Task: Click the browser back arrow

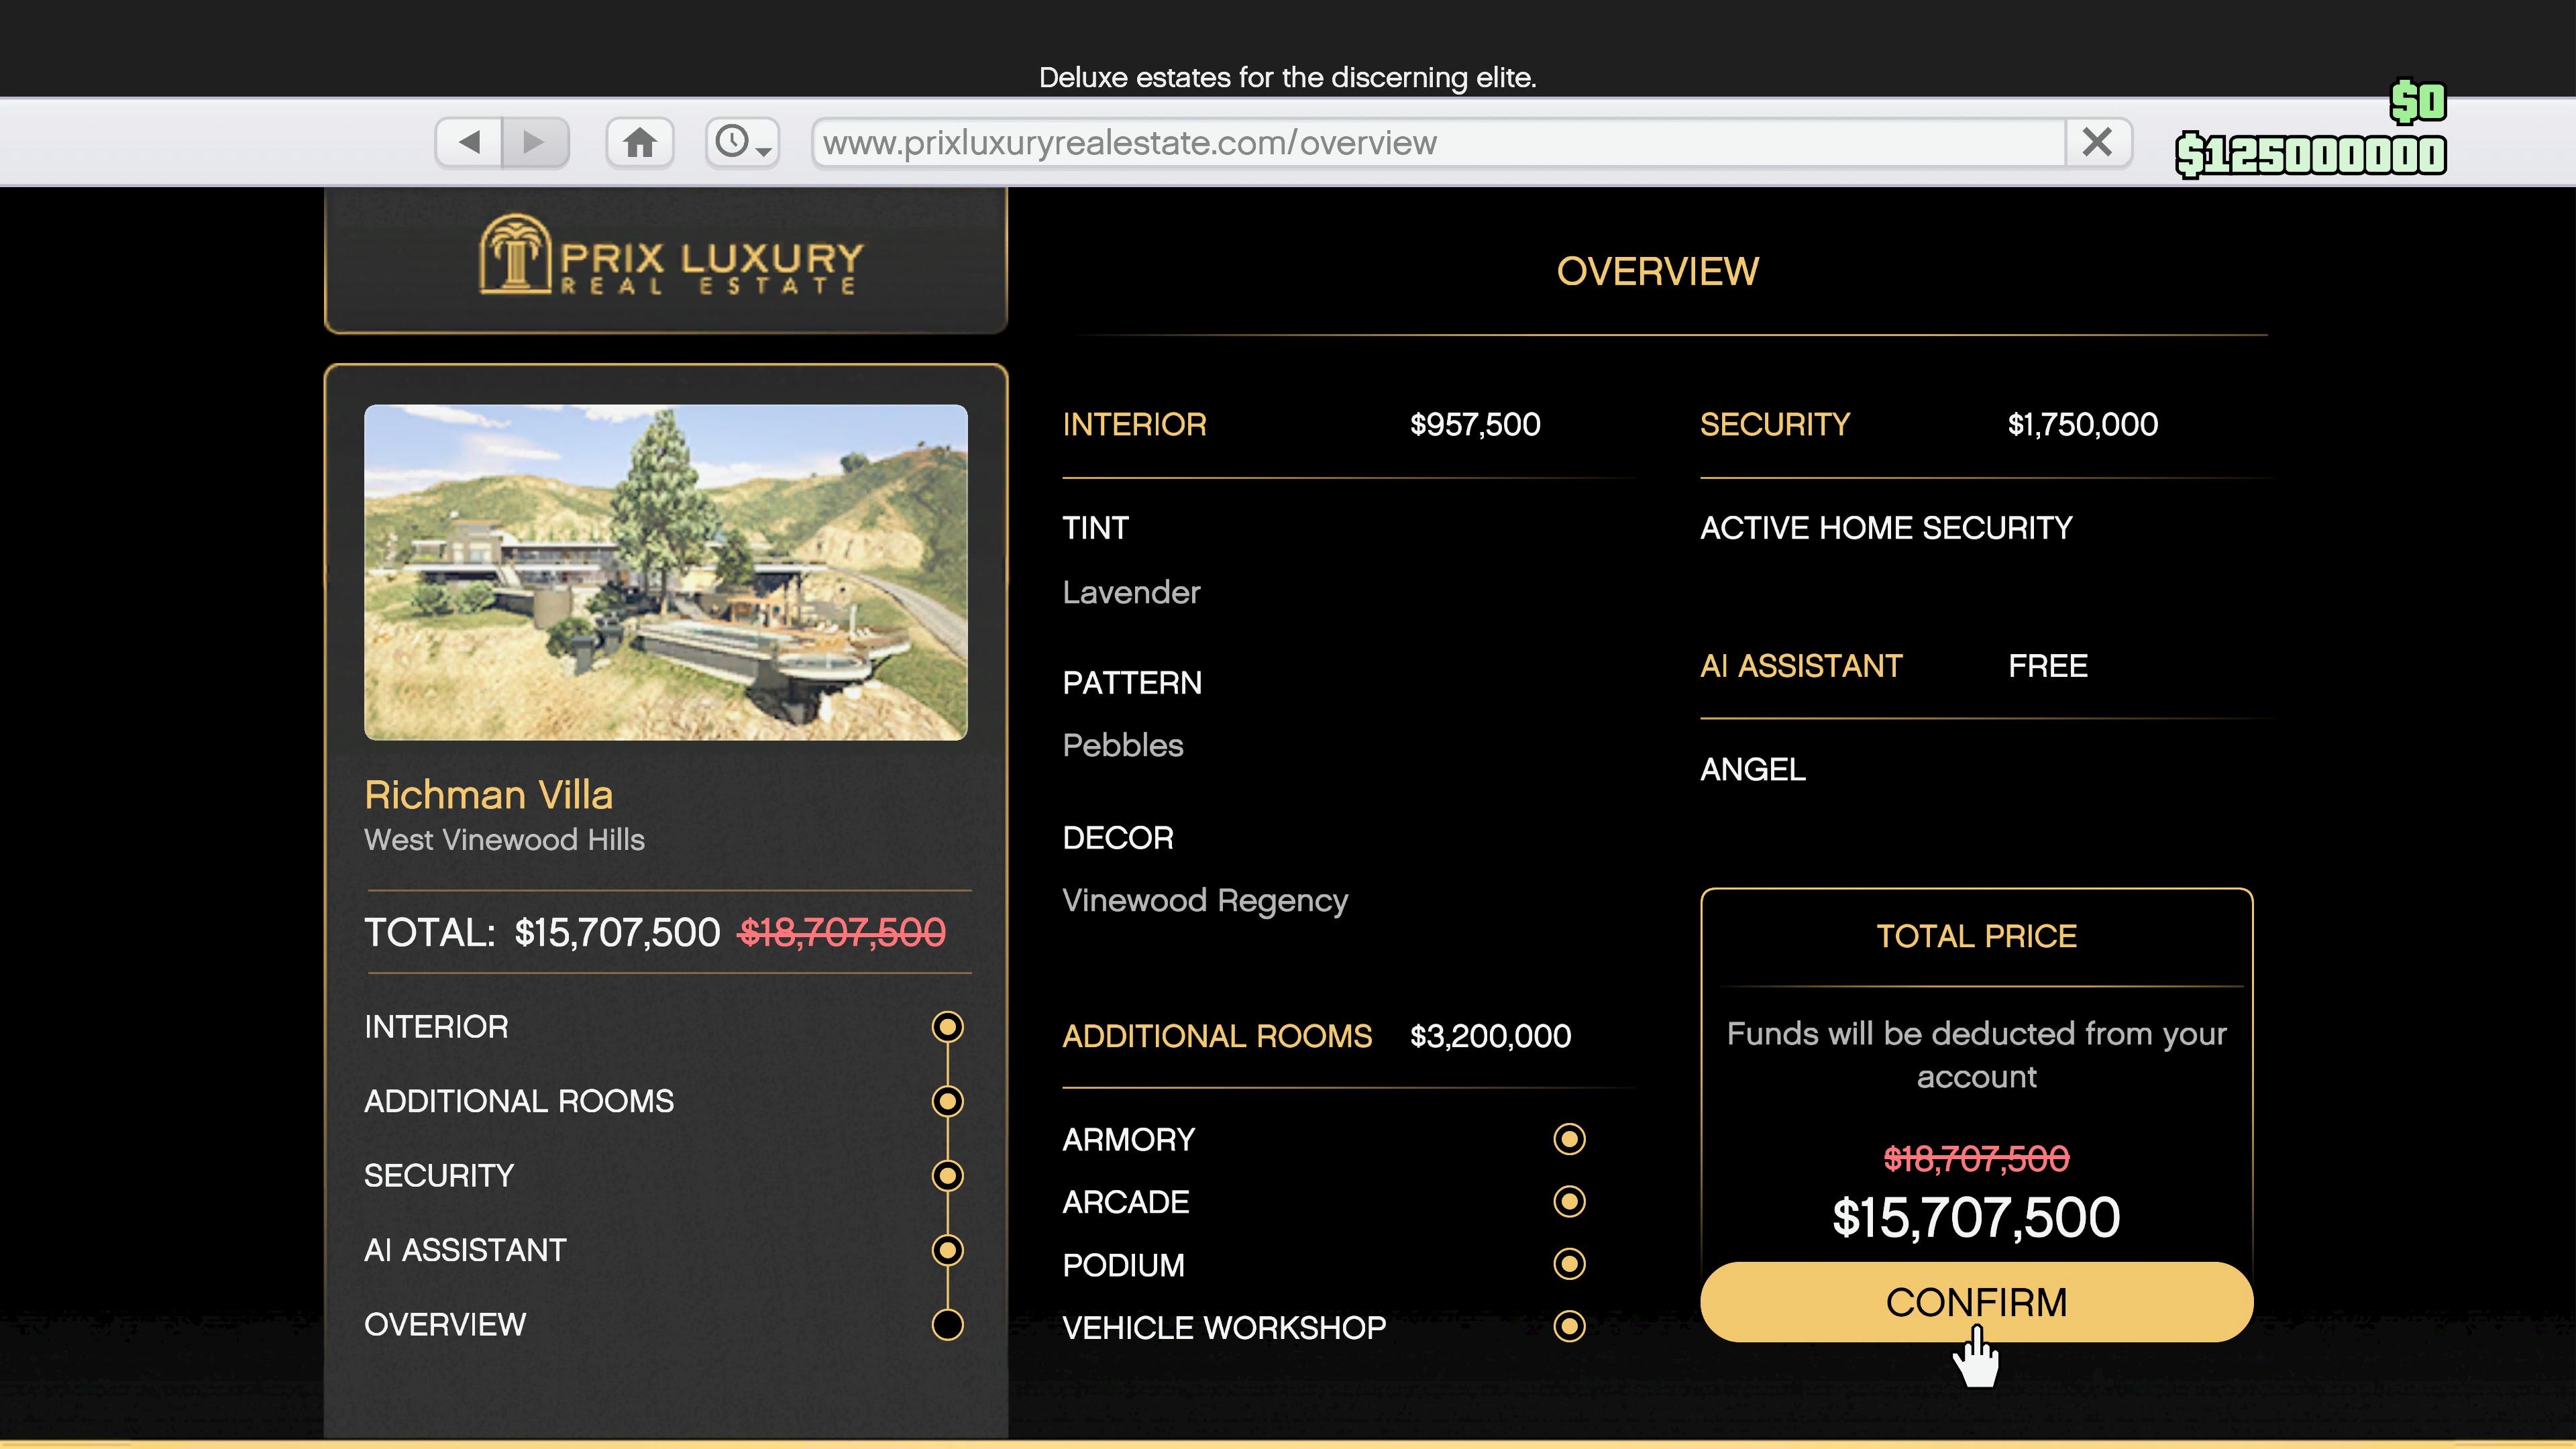Action: tap(469, 142)
